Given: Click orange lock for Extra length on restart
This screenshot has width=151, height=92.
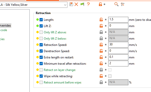Looking at the screenshot, I should click(x=101, y=57).
